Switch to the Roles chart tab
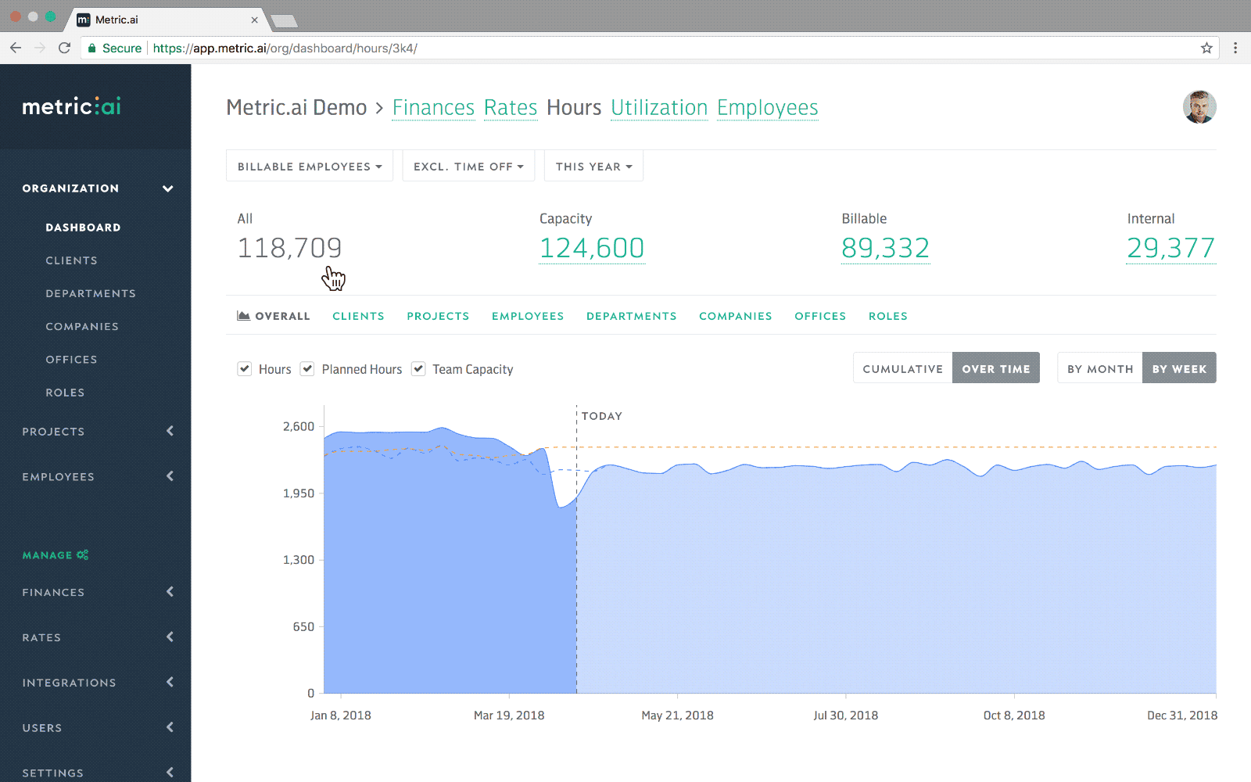Image resolution: width=1251 pixels, height=782 pixels. coord(888,316)
